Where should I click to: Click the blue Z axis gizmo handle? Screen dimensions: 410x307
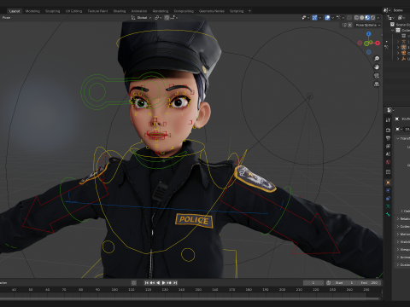click(x=369, y=34)
